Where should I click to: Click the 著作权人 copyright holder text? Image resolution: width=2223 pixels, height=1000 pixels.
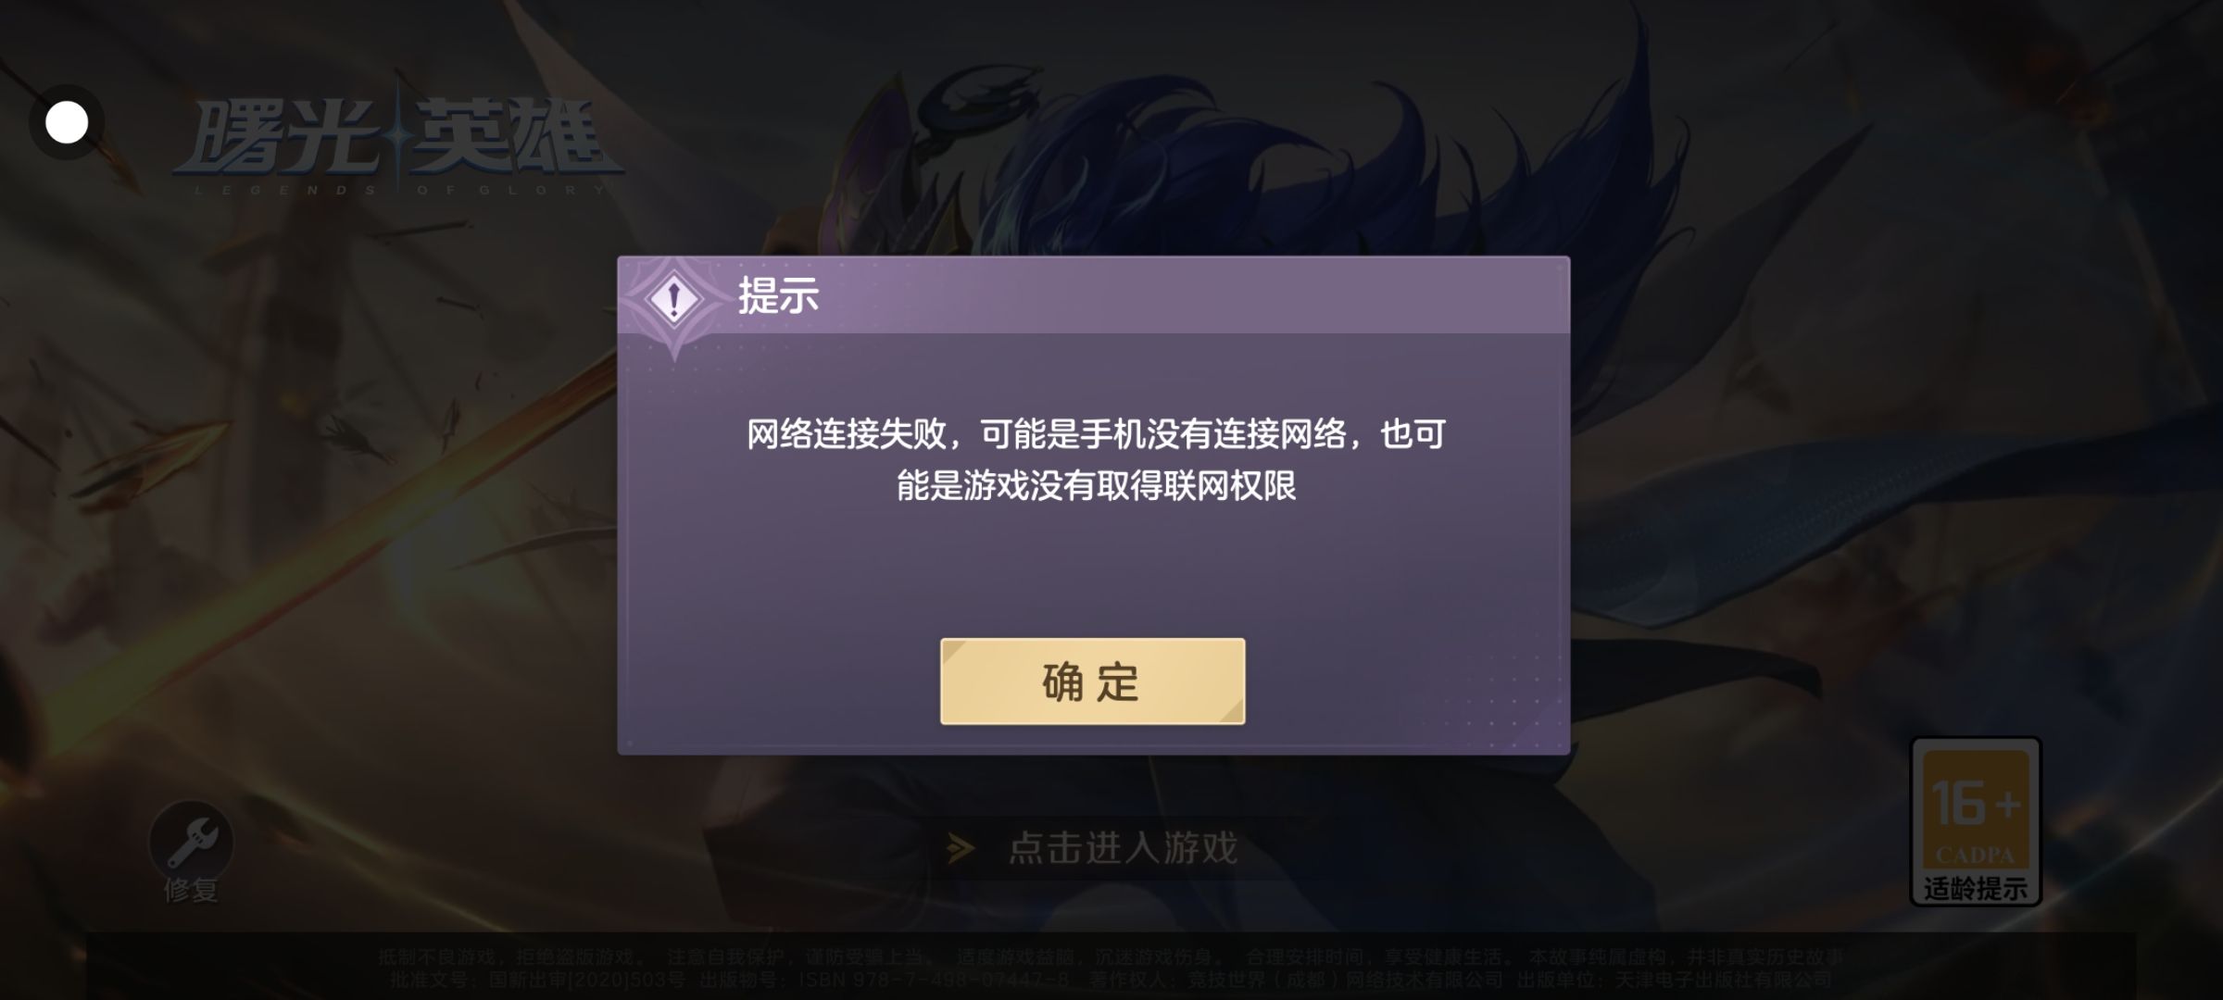1296,980
